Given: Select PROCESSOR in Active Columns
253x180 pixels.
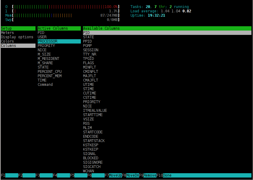Looking at the screenshot, I should tap(48, 41).
